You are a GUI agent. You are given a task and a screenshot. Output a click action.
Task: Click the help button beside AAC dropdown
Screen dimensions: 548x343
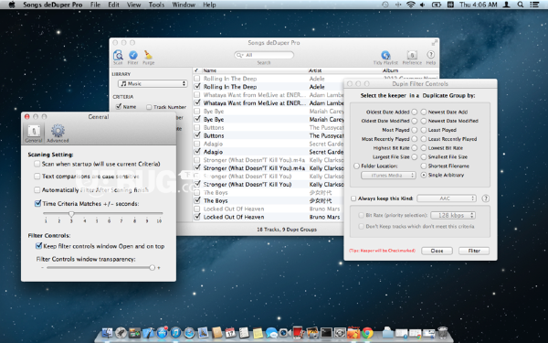[486, 198]
